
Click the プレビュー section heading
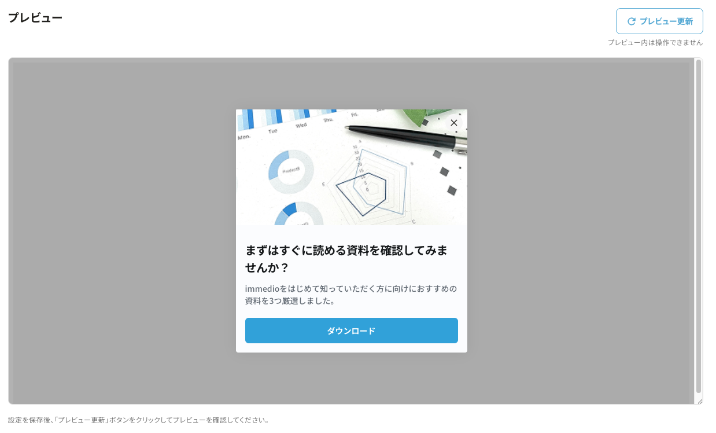pyautogui.click(x=35, y=17)
